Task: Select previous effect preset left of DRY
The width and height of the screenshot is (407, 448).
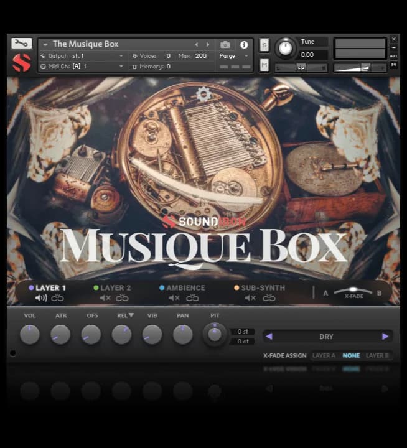Action: (269, 337)
